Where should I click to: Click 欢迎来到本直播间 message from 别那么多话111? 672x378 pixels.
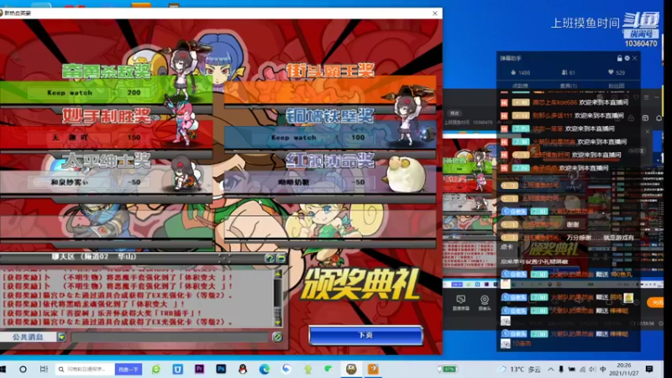pyautogui.click(x=599, y=116)
